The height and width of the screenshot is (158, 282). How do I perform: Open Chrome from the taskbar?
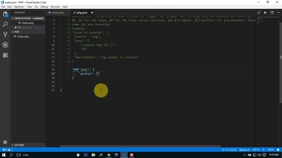(x=109, y=155)
